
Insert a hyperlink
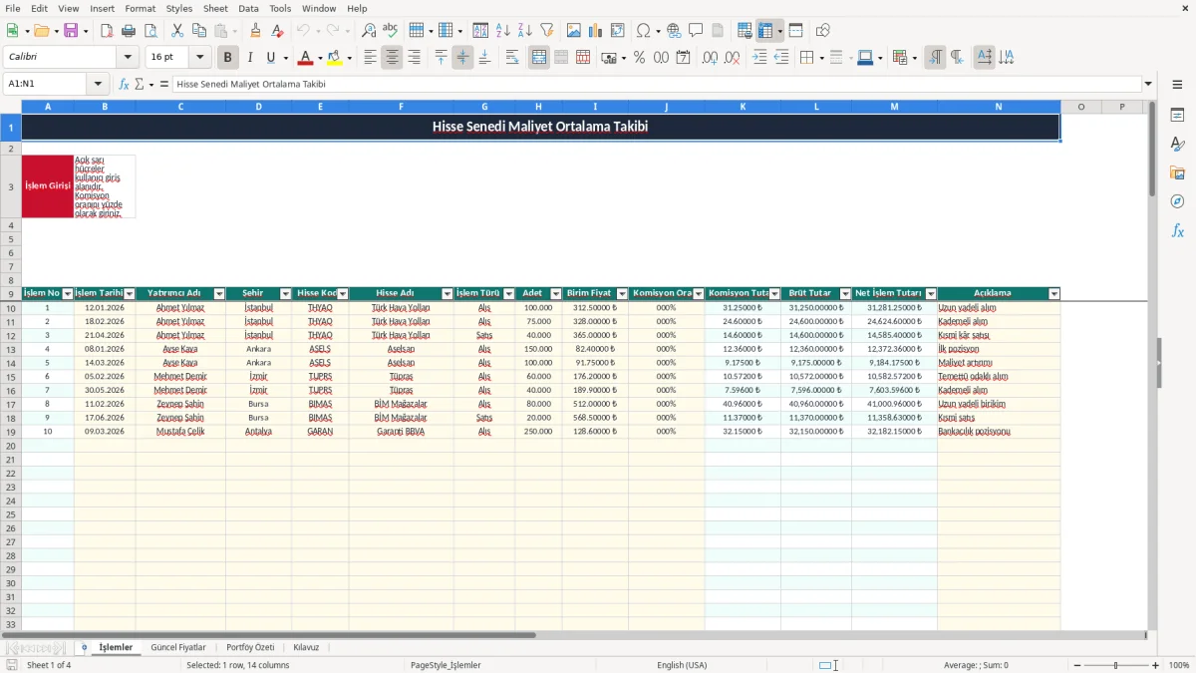click(x=674, y=31)
